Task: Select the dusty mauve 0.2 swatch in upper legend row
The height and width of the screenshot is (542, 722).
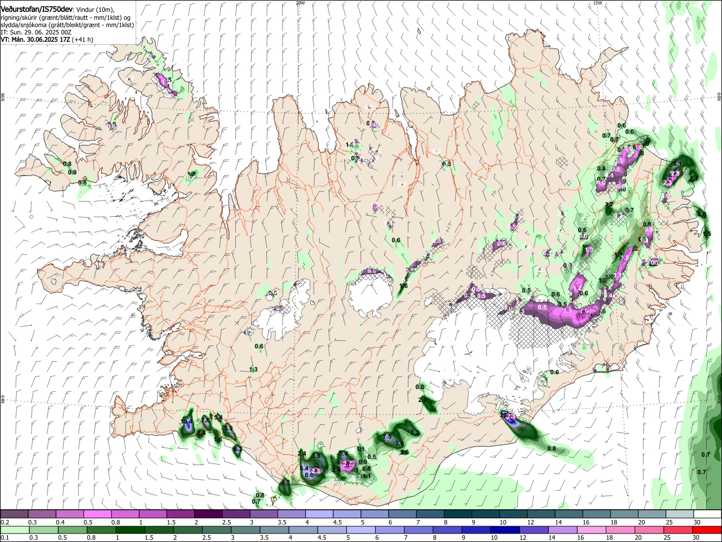Action: (x=15, y=514)
